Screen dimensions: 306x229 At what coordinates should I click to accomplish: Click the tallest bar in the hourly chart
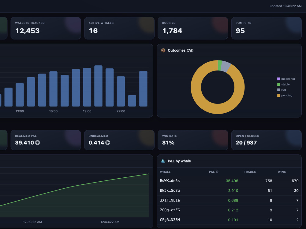[x=98, y=86]
